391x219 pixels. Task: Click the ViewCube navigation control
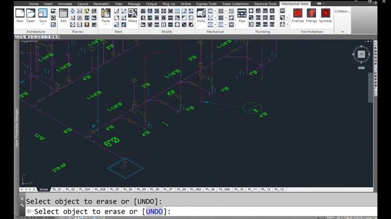point(361,54)
